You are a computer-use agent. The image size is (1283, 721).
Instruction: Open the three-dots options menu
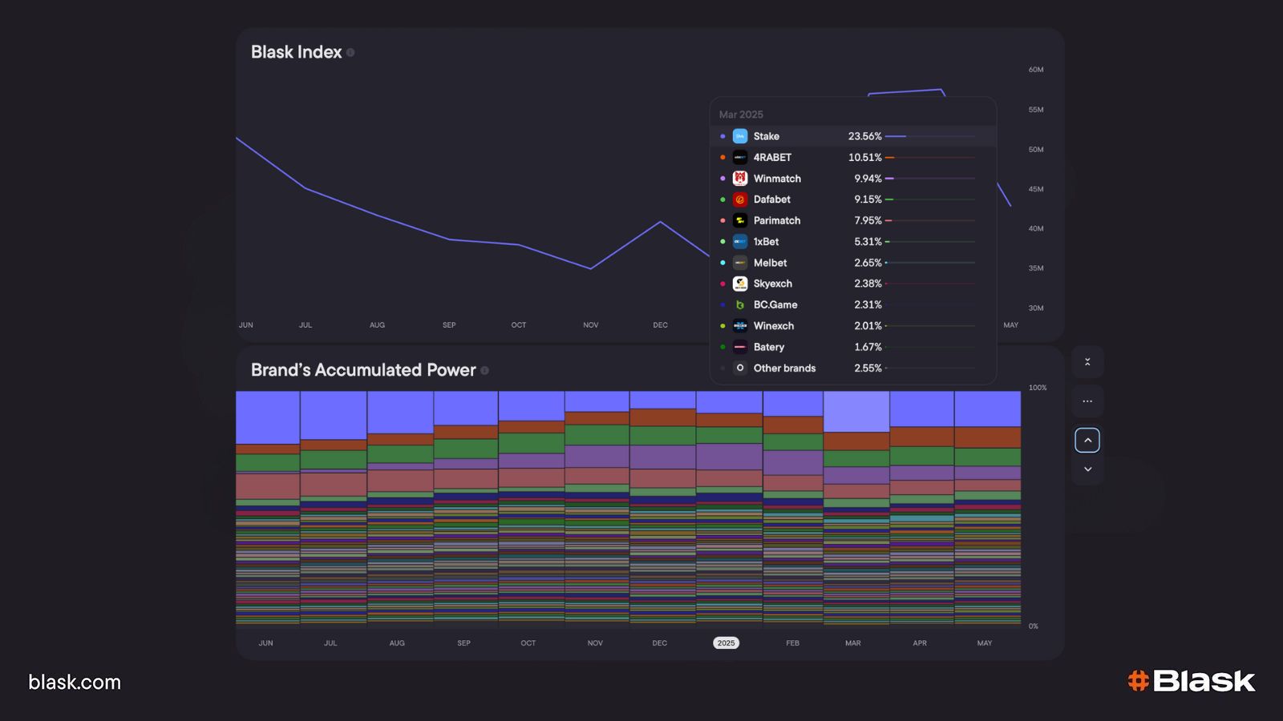point(1087,401)
